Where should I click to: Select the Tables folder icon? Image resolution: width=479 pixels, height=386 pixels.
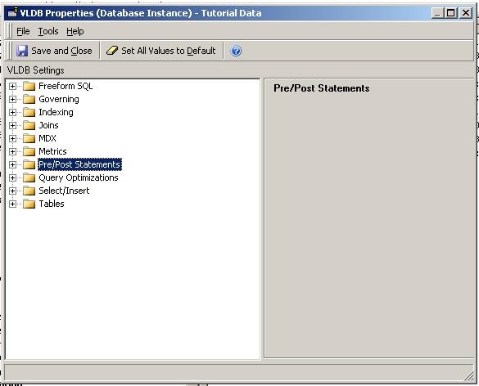click(29, 204)
